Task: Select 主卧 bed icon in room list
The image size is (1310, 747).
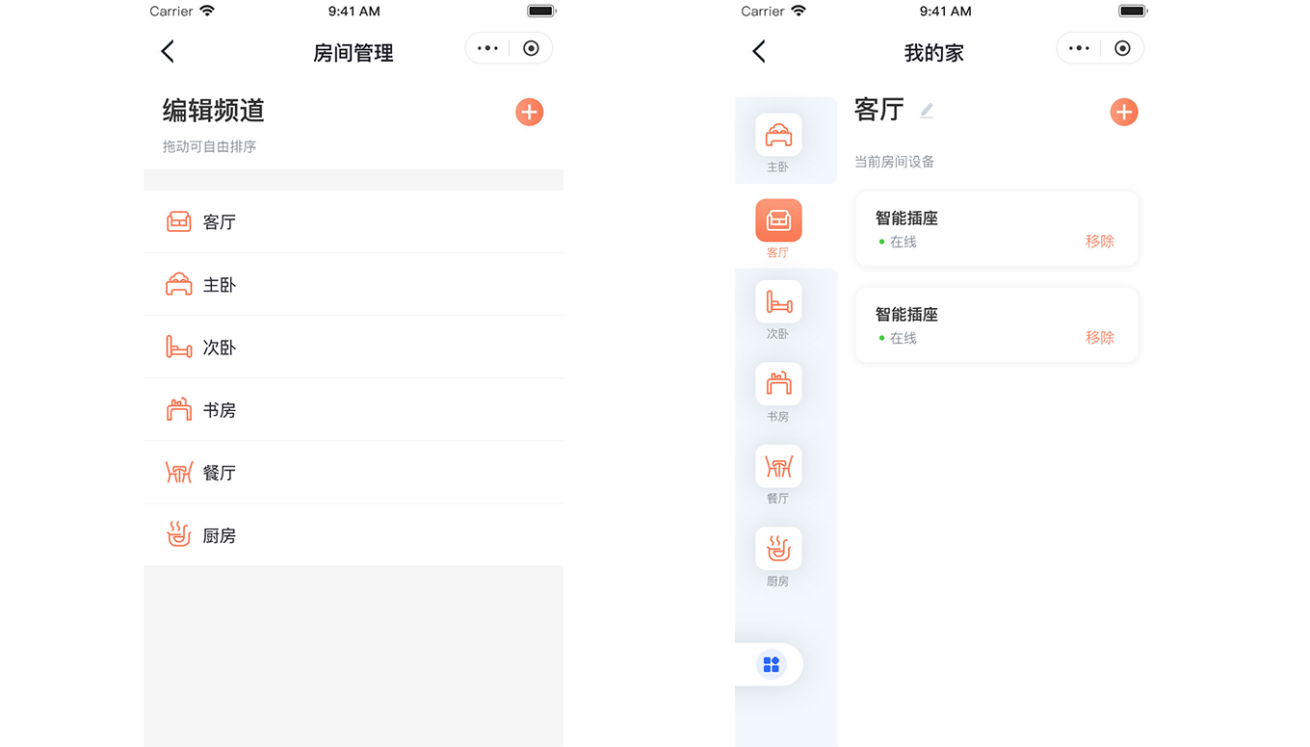Action: coord(179,285)
